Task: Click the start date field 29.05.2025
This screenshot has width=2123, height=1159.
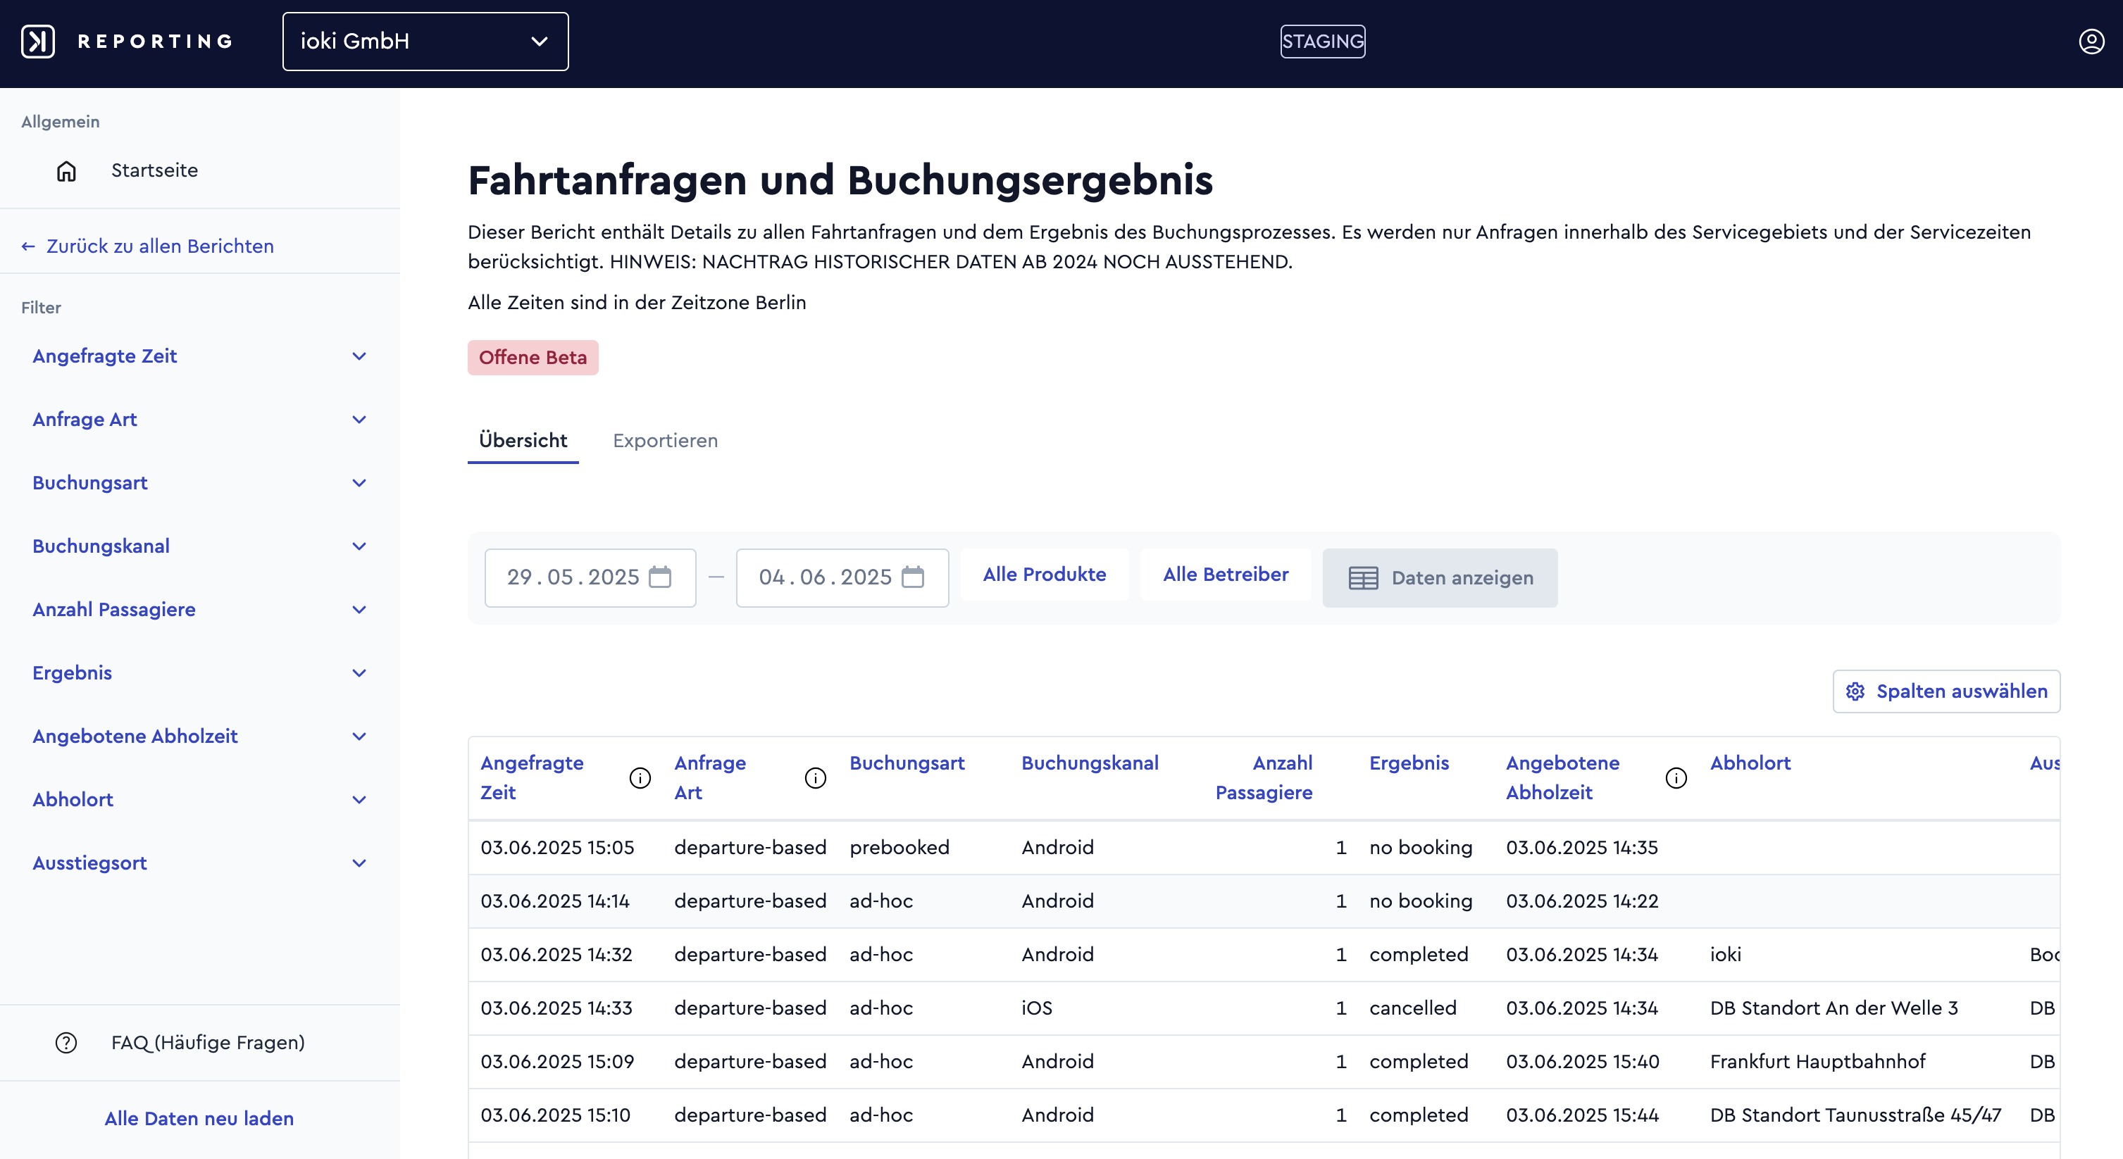Action: [590, 577]
